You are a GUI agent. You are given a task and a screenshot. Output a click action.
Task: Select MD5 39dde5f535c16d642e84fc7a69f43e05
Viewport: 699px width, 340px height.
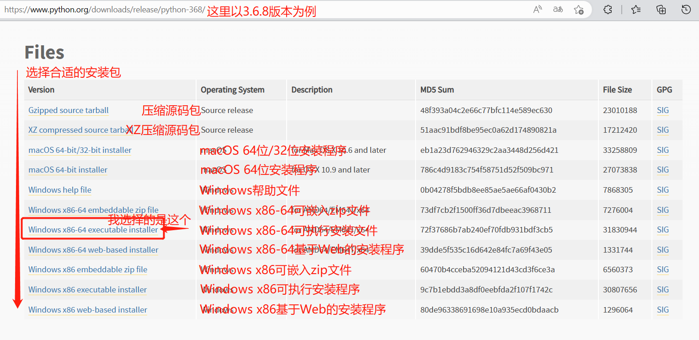(486, 250)
